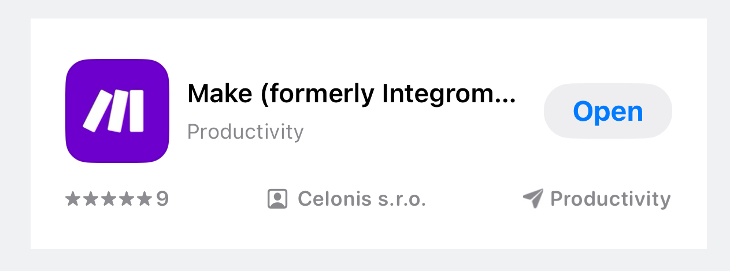Click the second rating star
This screenshot has width=730, height=271.
(x=90, y=199)
